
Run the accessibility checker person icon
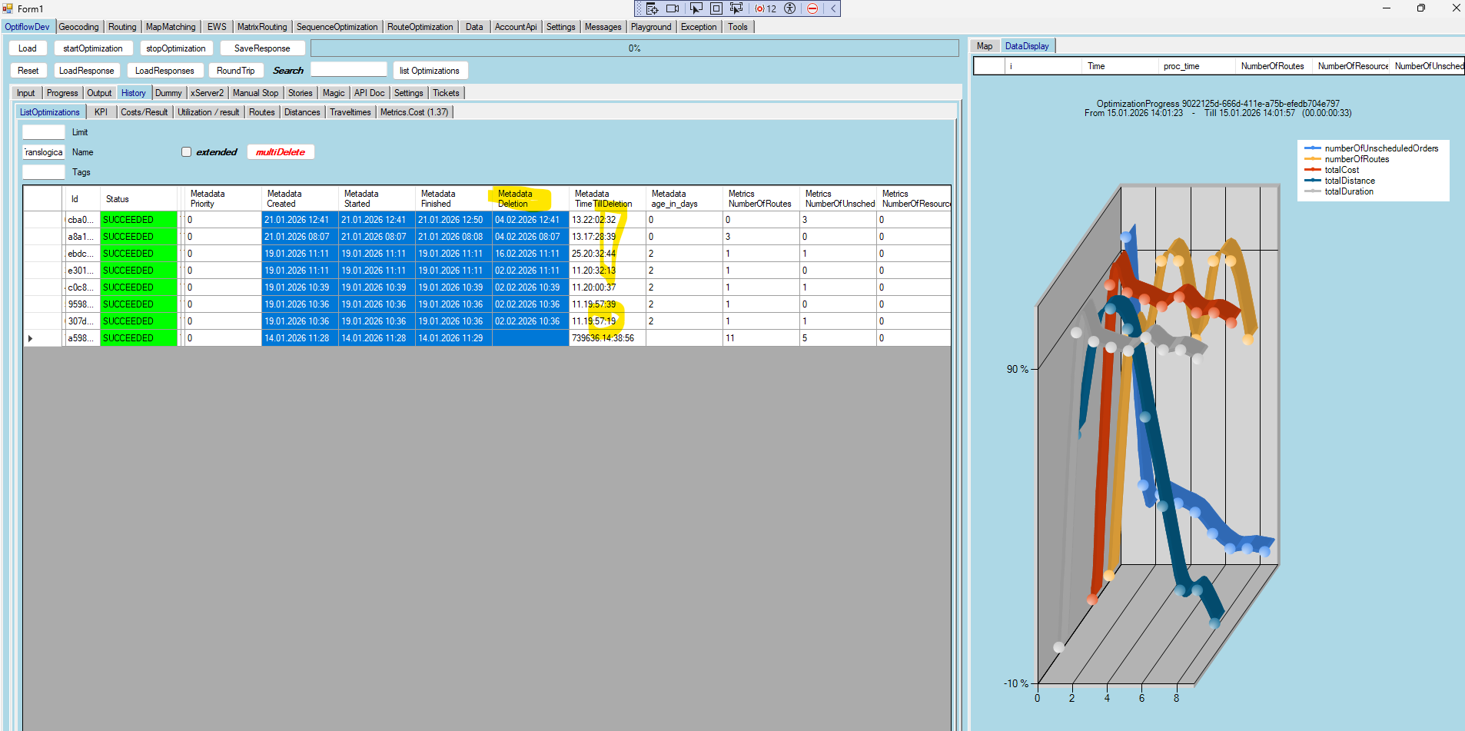point(789,8)
